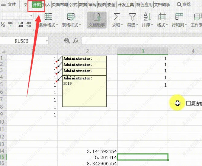Screen dimensions: 202x166
Task: Expand the 筛选 dropdown arrow
Action: (137, 25)
